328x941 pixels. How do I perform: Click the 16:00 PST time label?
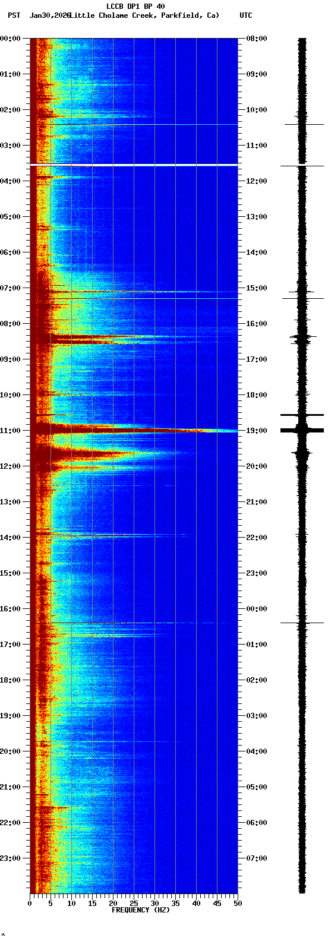click(x=10, y=609)
